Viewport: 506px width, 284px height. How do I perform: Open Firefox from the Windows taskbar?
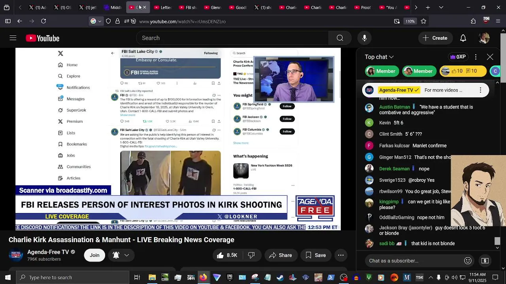(203, 278)
